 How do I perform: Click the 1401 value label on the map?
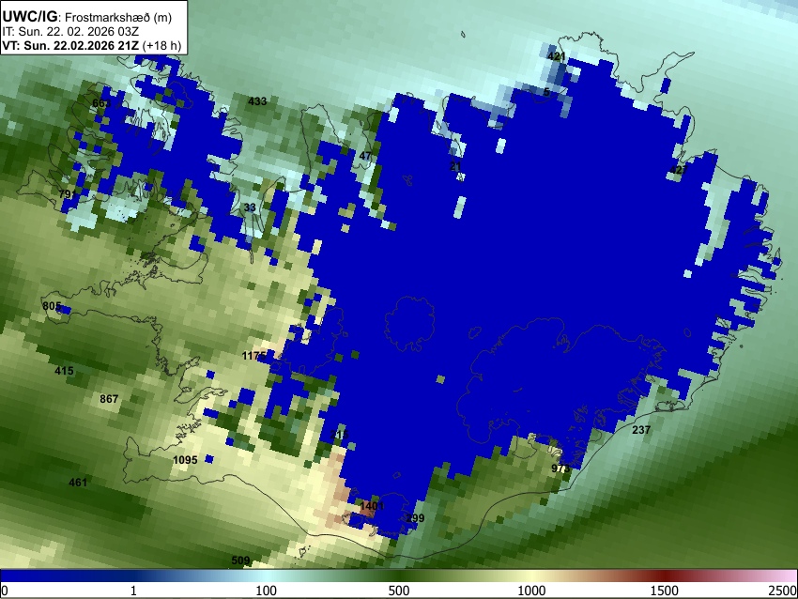coord(372,506)
